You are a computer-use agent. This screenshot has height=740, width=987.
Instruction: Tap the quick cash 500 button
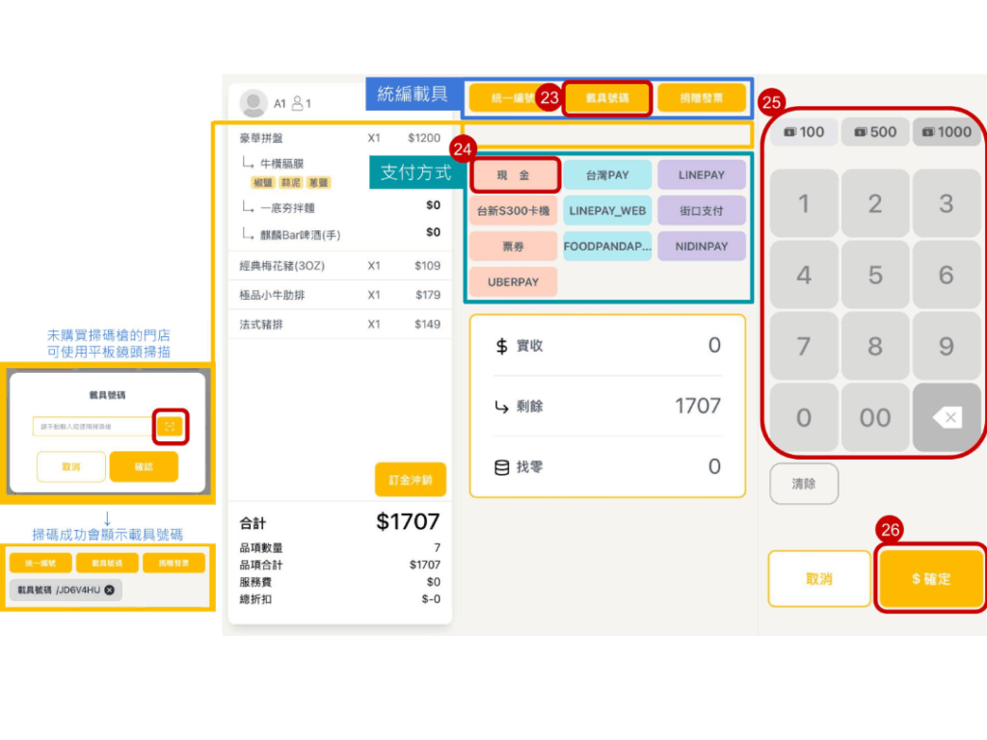[874, 132]
